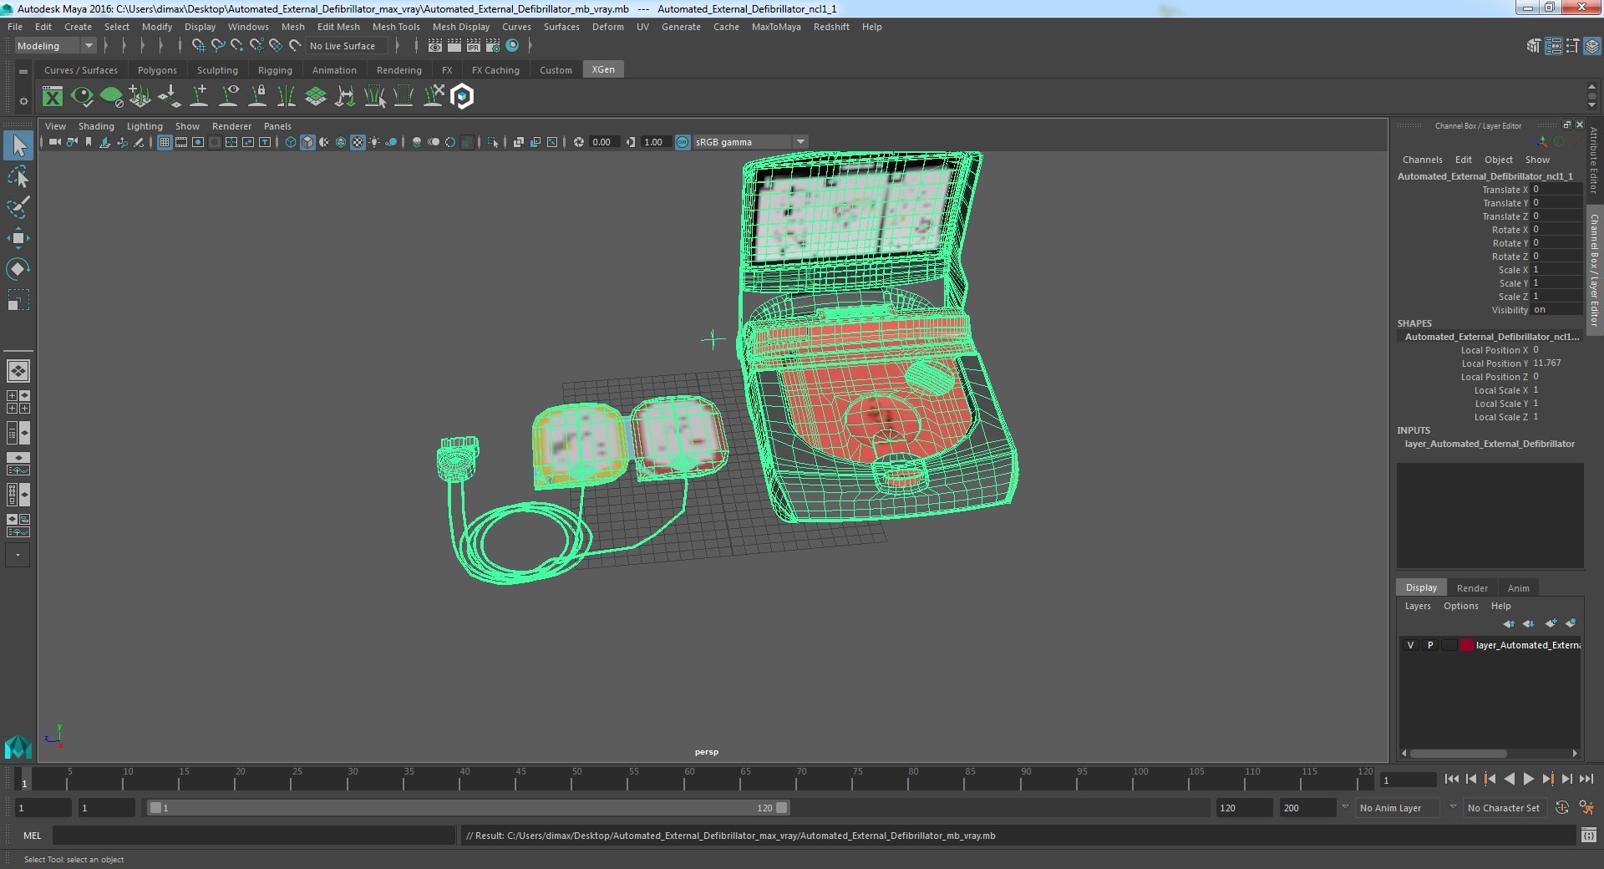1604x869 pixels.
Task: Open Channels menu in Channel Box
Action: pos(1422,160)
